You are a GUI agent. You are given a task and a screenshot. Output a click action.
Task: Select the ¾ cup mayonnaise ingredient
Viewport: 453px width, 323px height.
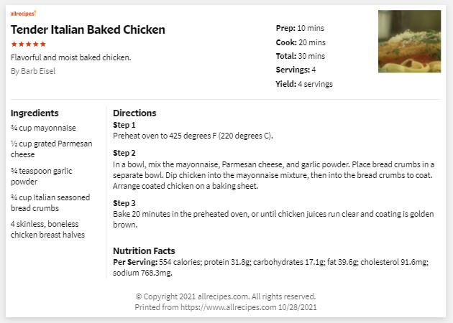[x=43, y=128]
